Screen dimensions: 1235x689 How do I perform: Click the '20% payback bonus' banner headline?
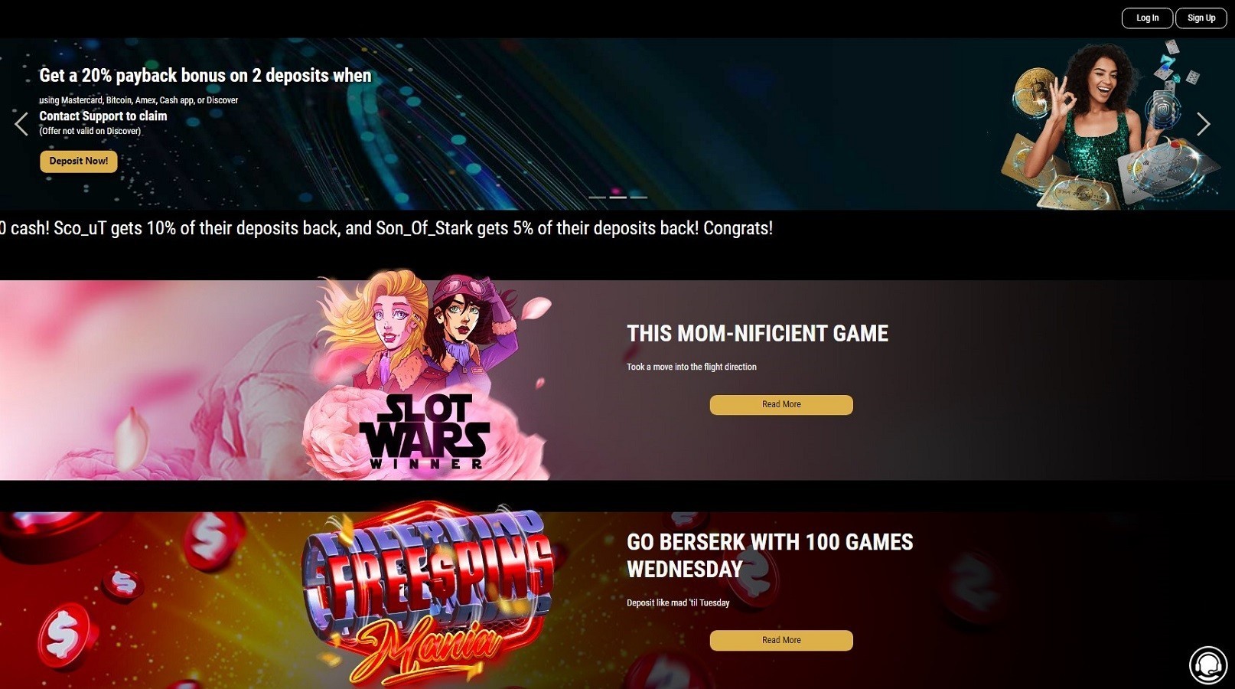point(205,75)
